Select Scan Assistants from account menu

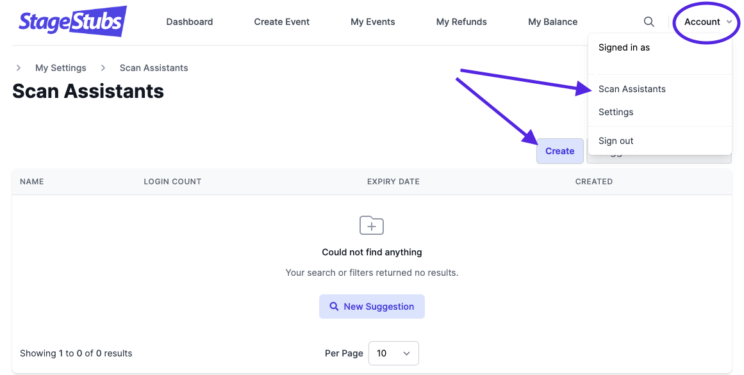(632, 89)
